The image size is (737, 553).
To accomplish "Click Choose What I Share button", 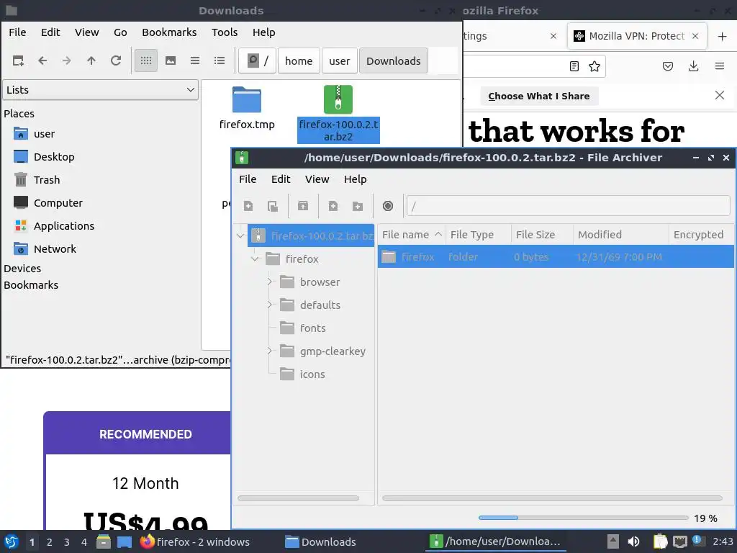I will (x=539, y=96).
